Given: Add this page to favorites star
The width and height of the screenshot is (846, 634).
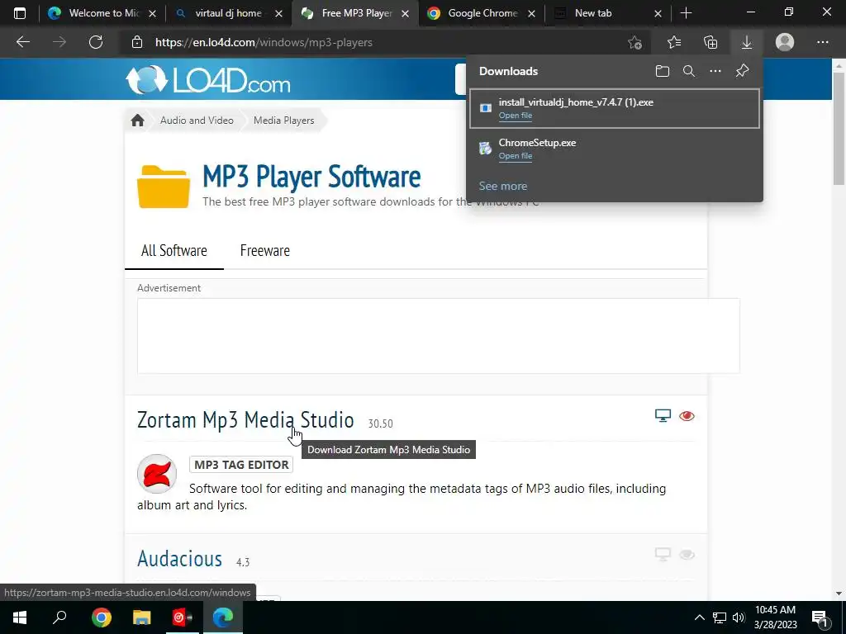Looking at the screenshot, I should [635, 42].
